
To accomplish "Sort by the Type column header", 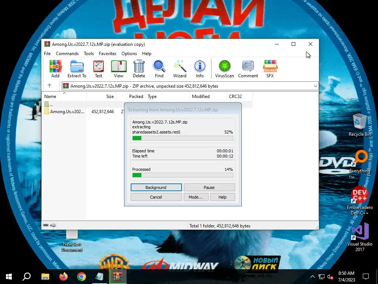I will 167,97.
